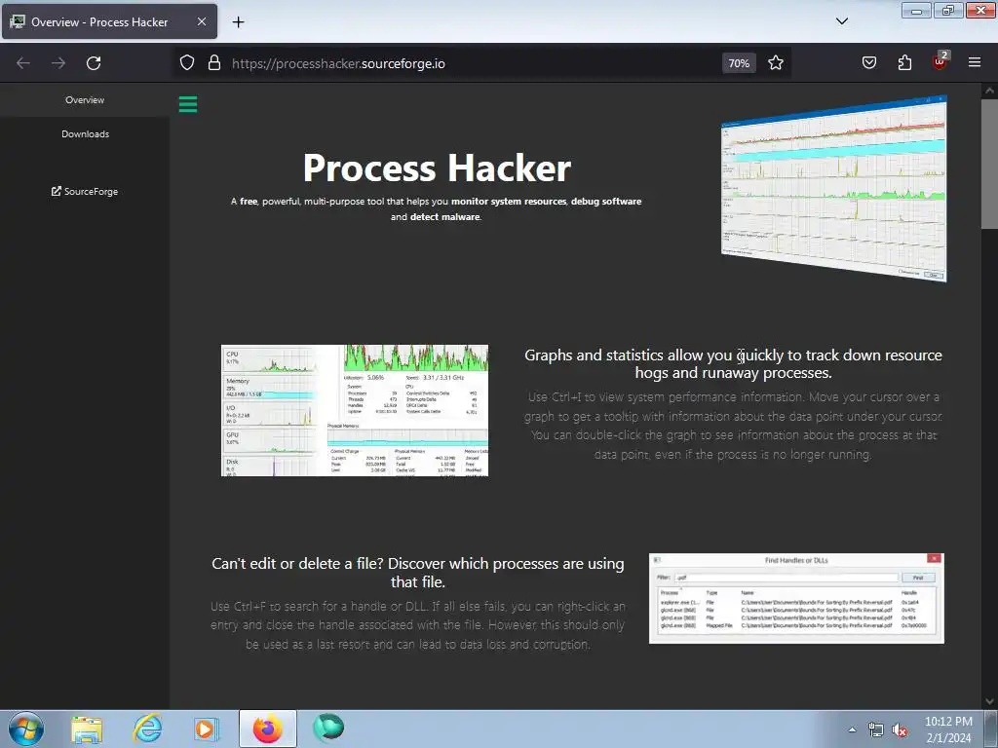The height and width of the screenshot is (748, 998).
Task: Open the SourceForge sidebar link
Action: pyautogui.click(x=85, y=192)
